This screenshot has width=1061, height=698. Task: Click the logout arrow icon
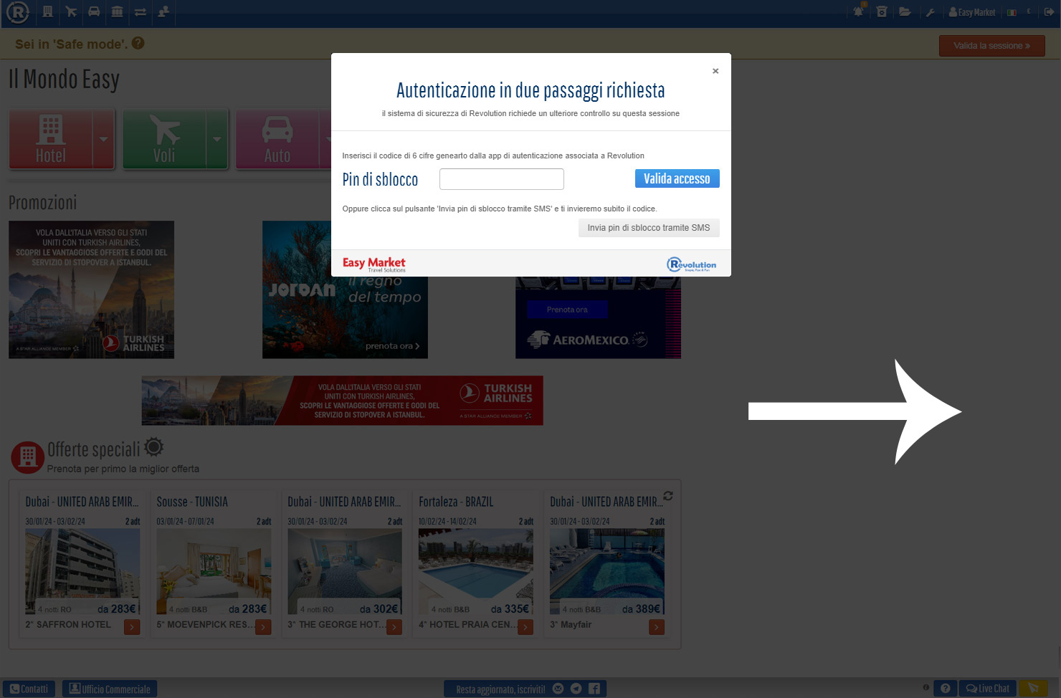[1049, 12]
